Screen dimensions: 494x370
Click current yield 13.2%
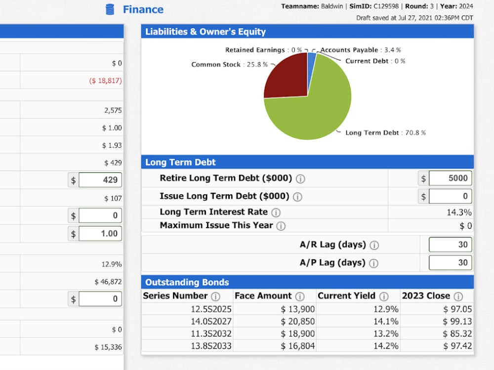click(386, 334)
